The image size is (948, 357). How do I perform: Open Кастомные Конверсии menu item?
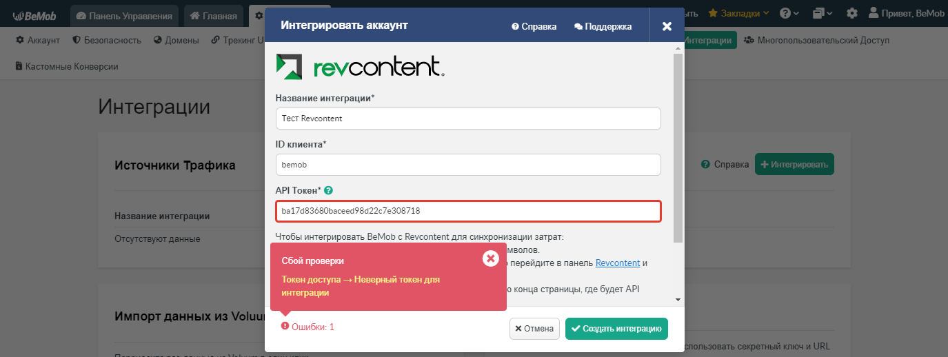click(x=67, y=66)
